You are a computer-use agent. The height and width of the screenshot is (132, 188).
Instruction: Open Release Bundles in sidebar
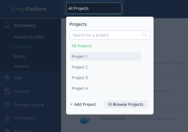pyautogui.click(x=29, y=37)
